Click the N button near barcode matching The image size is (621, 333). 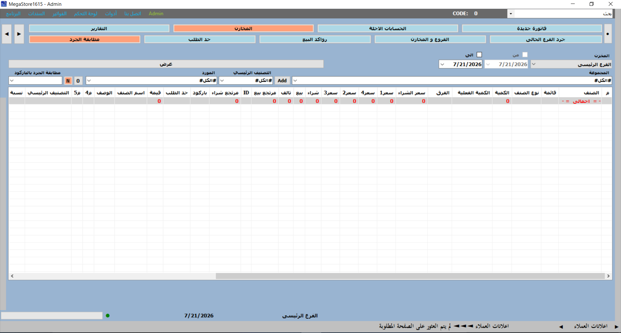[68, 81]
